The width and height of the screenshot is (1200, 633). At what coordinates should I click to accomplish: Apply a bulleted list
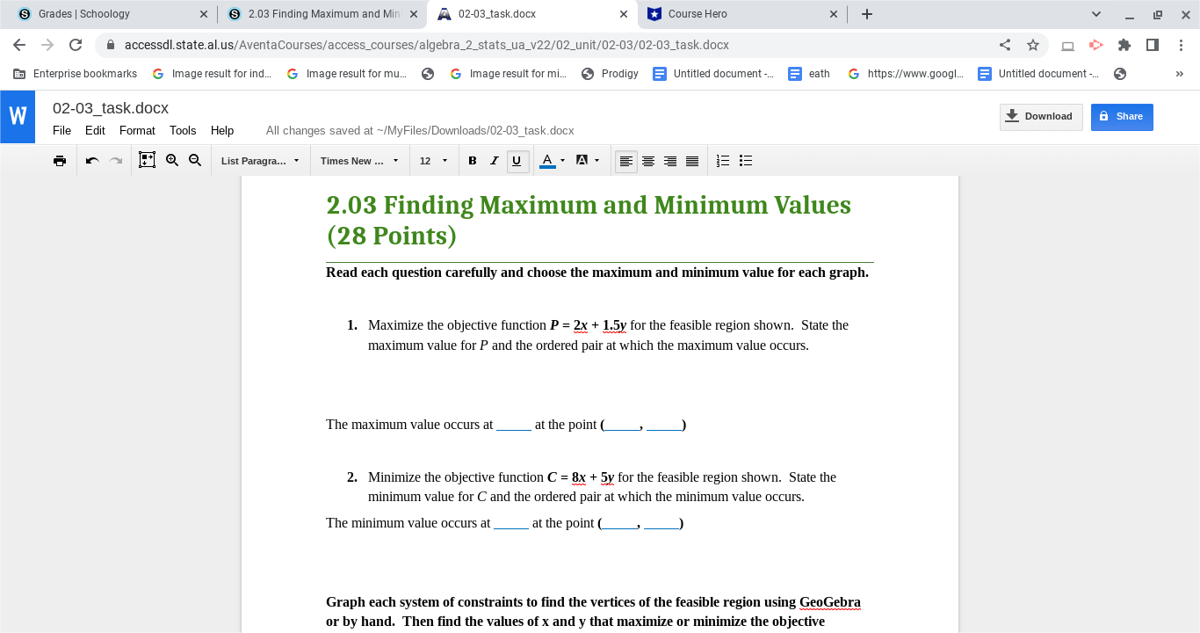pyautogui.click(x=746, y=160)
